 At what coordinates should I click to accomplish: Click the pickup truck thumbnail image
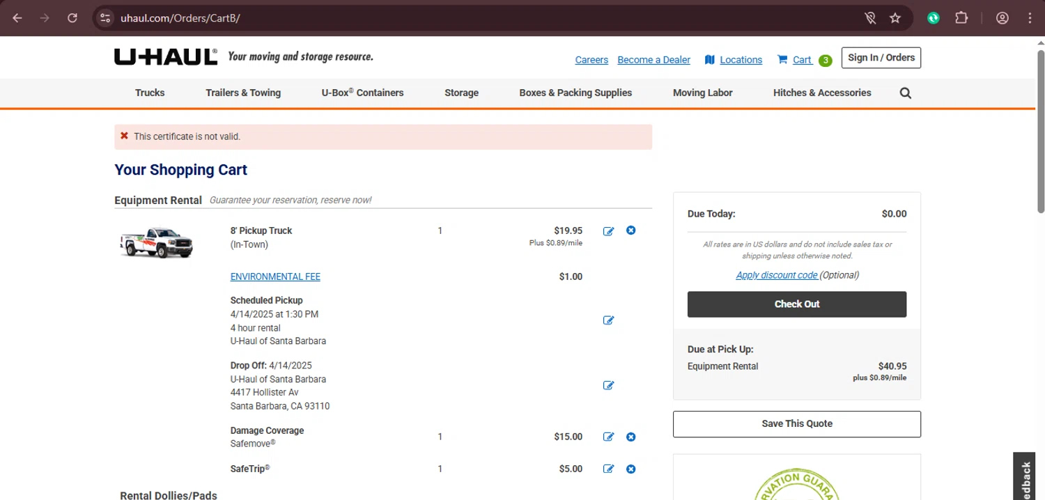[x=157, y=242]
